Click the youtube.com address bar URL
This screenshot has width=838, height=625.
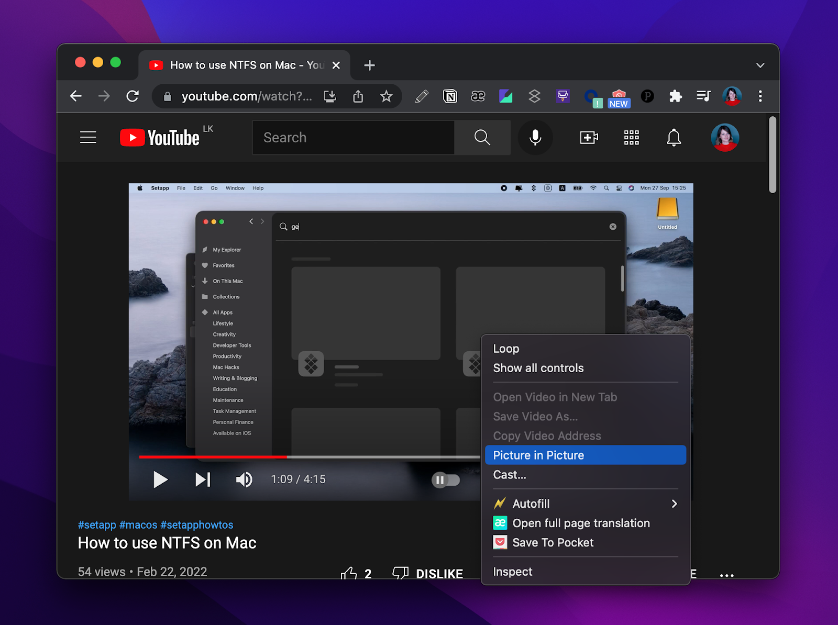(247, 96)
